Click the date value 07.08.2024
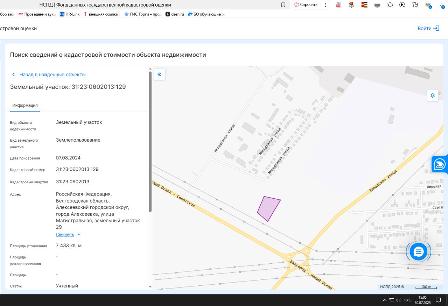 (68, 158)
